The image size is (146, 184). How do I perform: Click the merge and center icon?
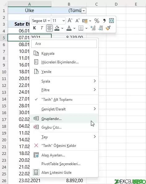tap(111, 21)
